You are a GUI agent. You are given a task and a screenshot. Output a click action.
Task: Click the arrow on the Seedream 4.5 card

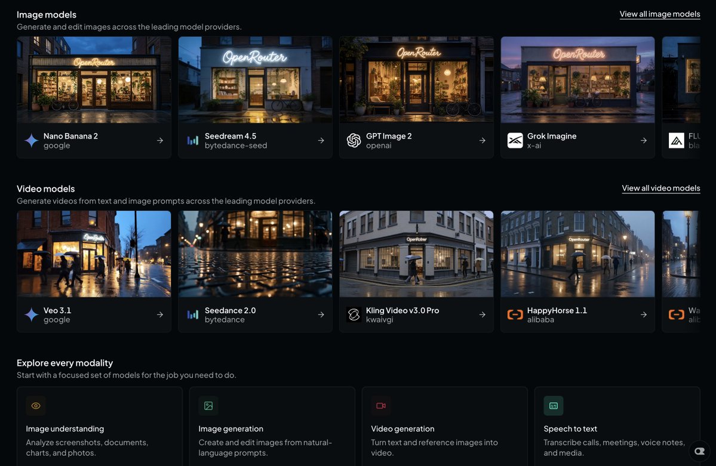(321, 141)
